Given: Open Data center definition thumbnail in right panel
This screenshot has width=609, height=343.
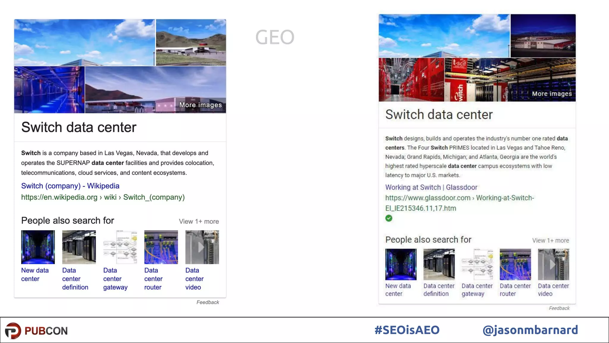Looking at the screenshot, I should (439, 264).
